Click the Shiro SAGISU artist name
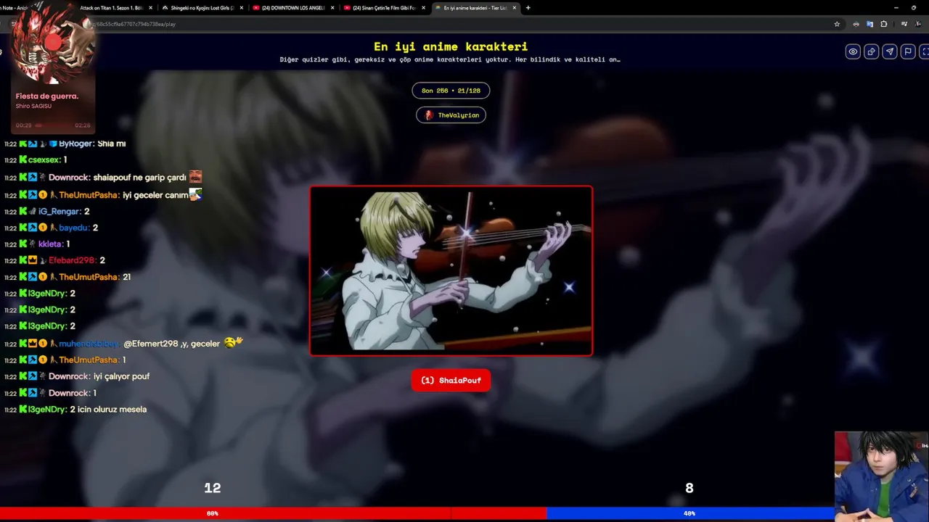This screenshot has height=522, width=929. pyautogui.click(x=33, y=107)
